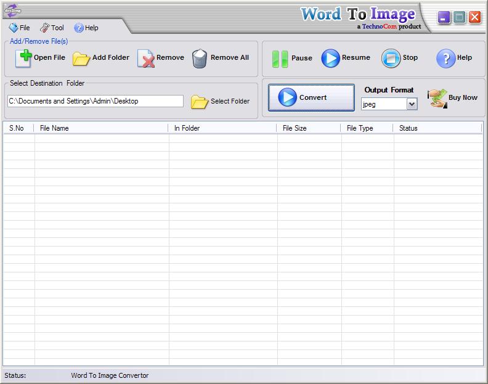Click the Select Folder yellow folder icon
Screen dimensions: 488x384
pos(200,102)
